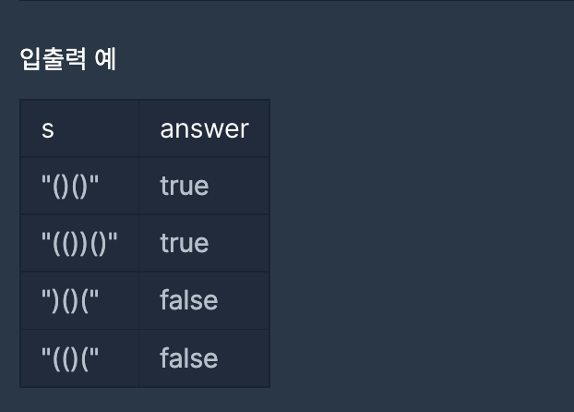The width and height of the screenshot is (574, 412).
Task: Select the table header row
Action: click(145, 128)
